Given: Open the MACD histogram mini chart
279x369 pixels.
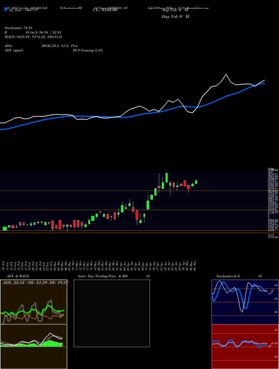Looking at the screenshot, I should click(33, 347).
